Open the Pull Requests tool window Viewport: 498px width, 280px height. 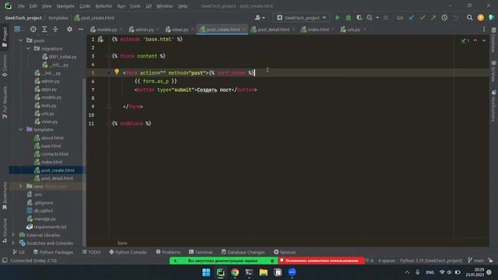[x=5, y=102]
